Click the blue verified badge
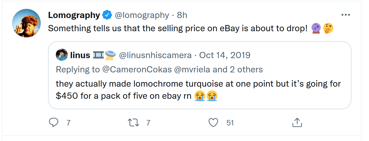Screen dimensions: 369x141 [x=107, y=15]
